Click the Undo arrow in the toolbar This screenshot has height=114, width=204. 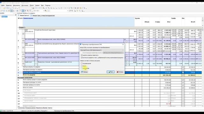click(x=36, y=8)
